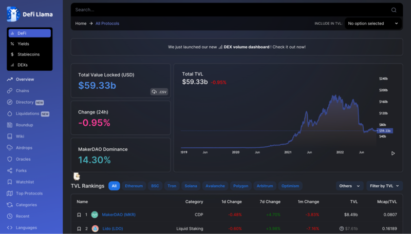This screenshot has width=411, height=234.
Task: Click the Lido TVL question mark icon
Action: click(342, 228)
